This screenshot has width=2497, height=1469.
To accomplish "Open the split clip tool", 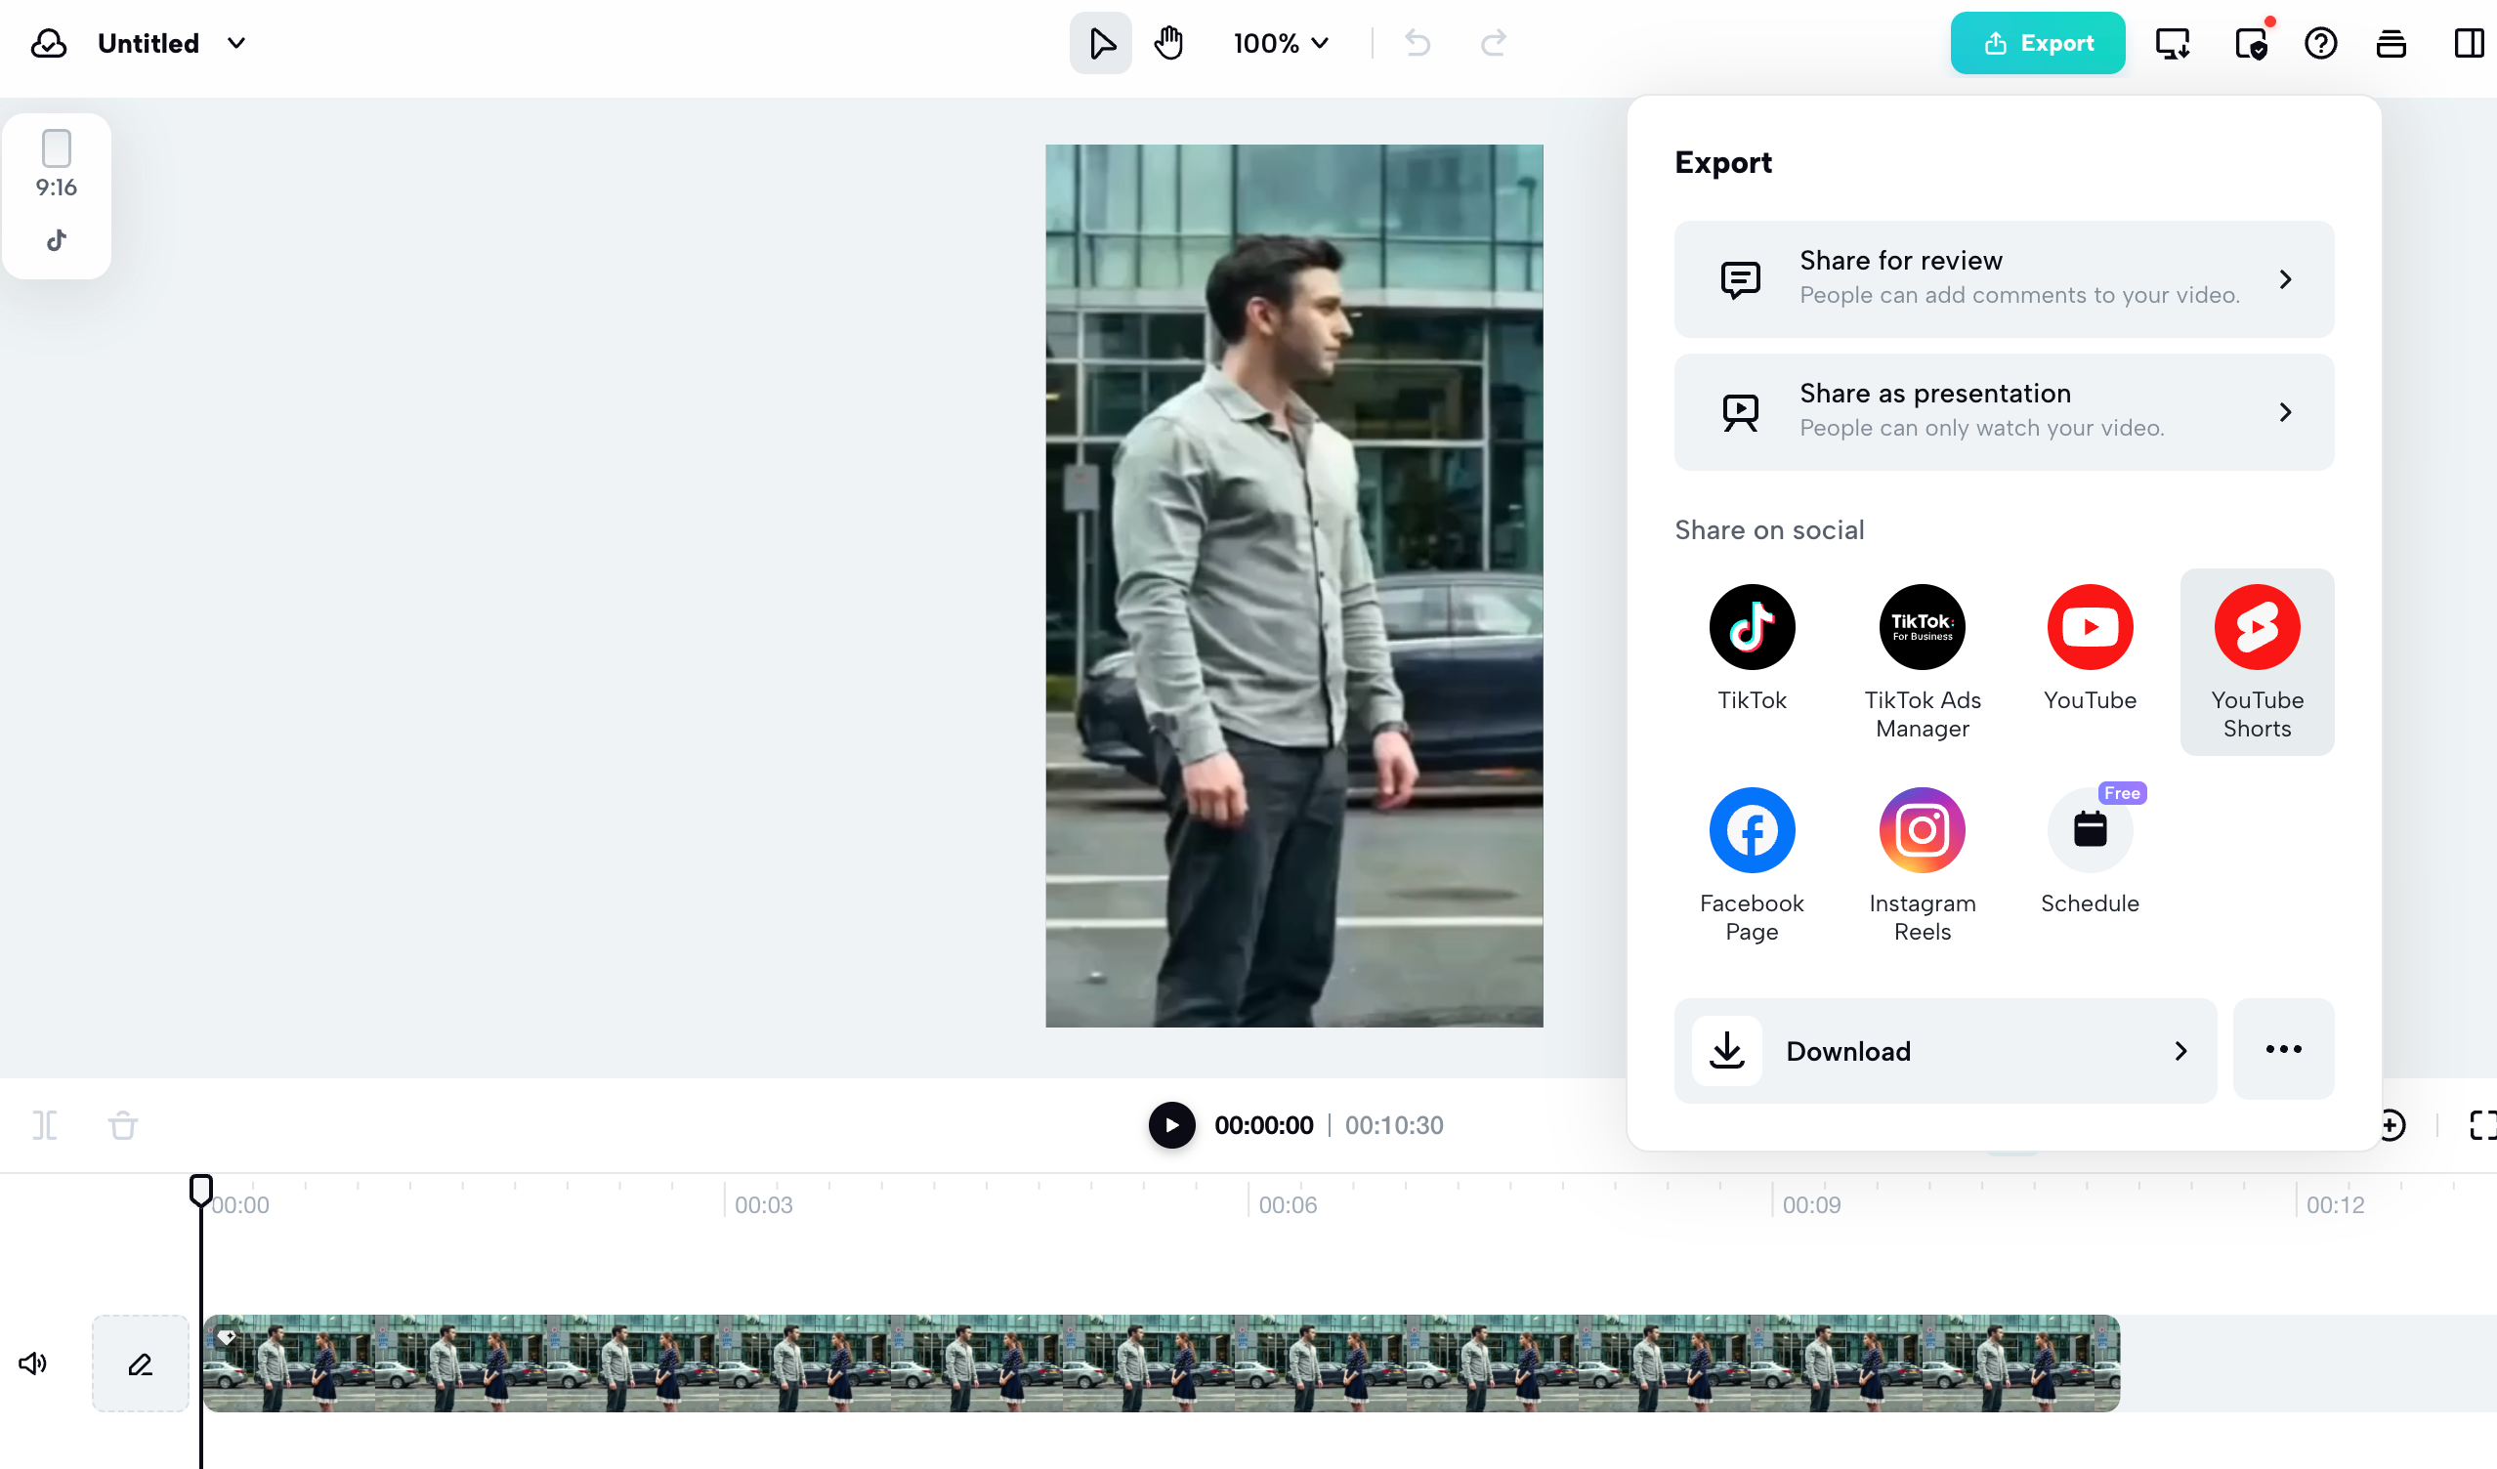I will [45, 1125].
